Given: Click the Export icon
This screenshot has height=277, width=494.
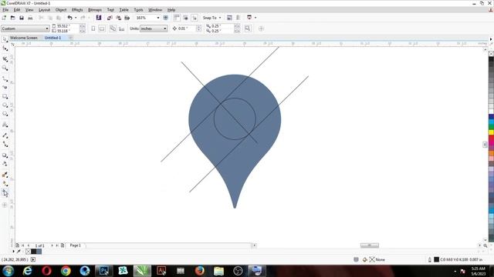Looking at the screenshot, I should click(118, 18).
